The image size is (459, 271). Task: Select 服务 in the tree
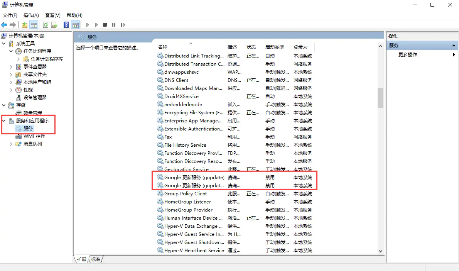pyautogui.click(x=28, y=128)
